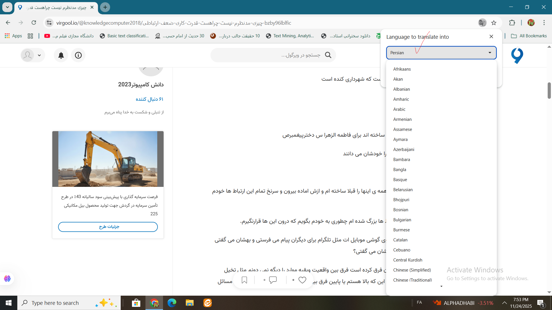The width and height of the screenshot is (552, 310).
Task: Open the ۶۱ دنبال کننده followers link
Action: click(x=149, y=99)
